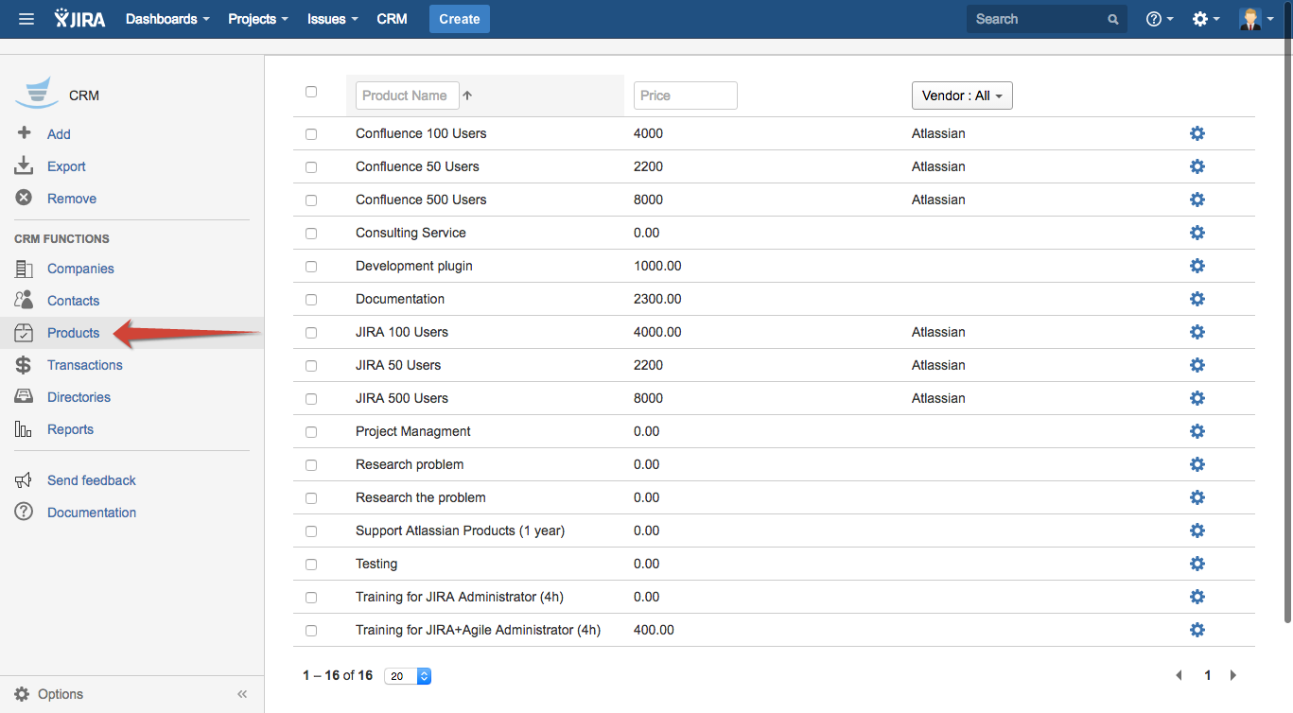Viewport: 1293px width, 713px height.
Task: Click the Transactions dollar sign icon
Action: [x=24, y=365]
